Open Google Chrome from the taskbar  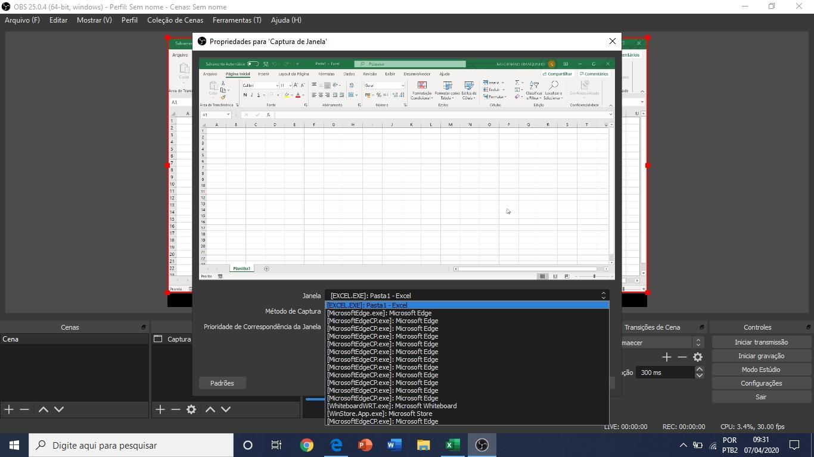[307, 445]
